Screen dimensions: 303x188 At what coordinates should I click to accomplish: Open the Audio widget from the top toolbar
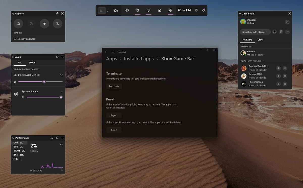coord(127,11)
